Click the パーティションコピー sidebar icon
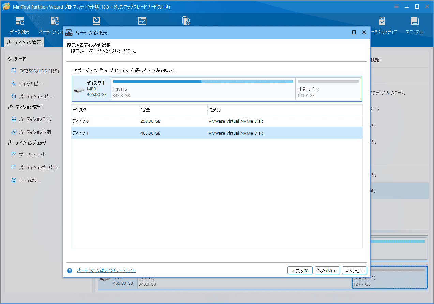This screenshot has width=434, height=304. (x=14, y=96)
